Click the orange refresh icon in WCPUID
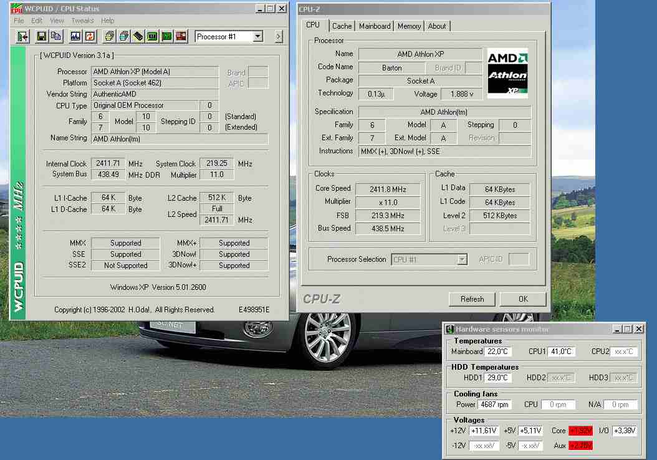Viewport: 657px width, 460px height. tap(90, 36)
